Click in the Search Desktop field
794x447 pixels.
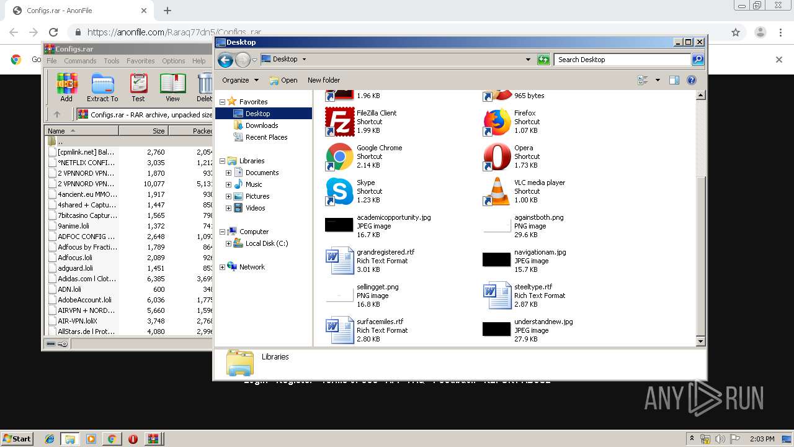click(x=622, y=60)
